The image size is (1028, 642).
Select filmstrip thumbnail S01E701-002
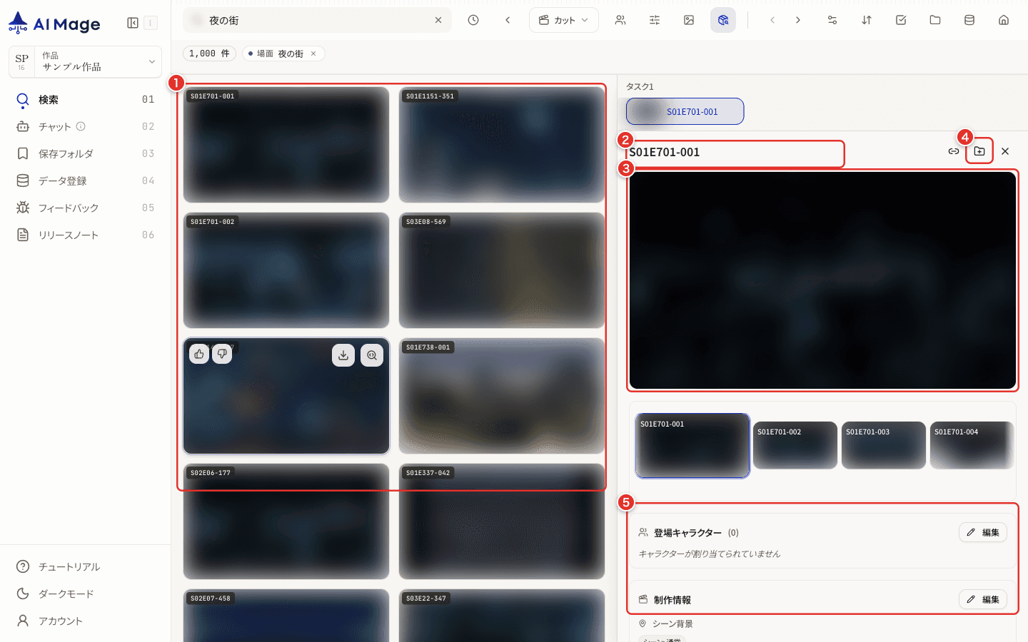pos(795,445)
